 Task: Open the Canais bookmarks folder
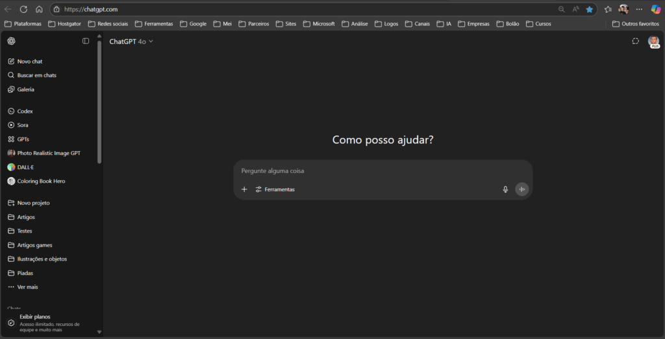pyautogui.click(x=418, y=24)
